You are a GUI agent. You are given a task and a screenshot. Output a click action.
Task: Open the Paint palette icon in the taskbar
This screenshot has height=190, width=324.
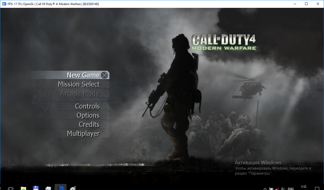coord(73,188)
